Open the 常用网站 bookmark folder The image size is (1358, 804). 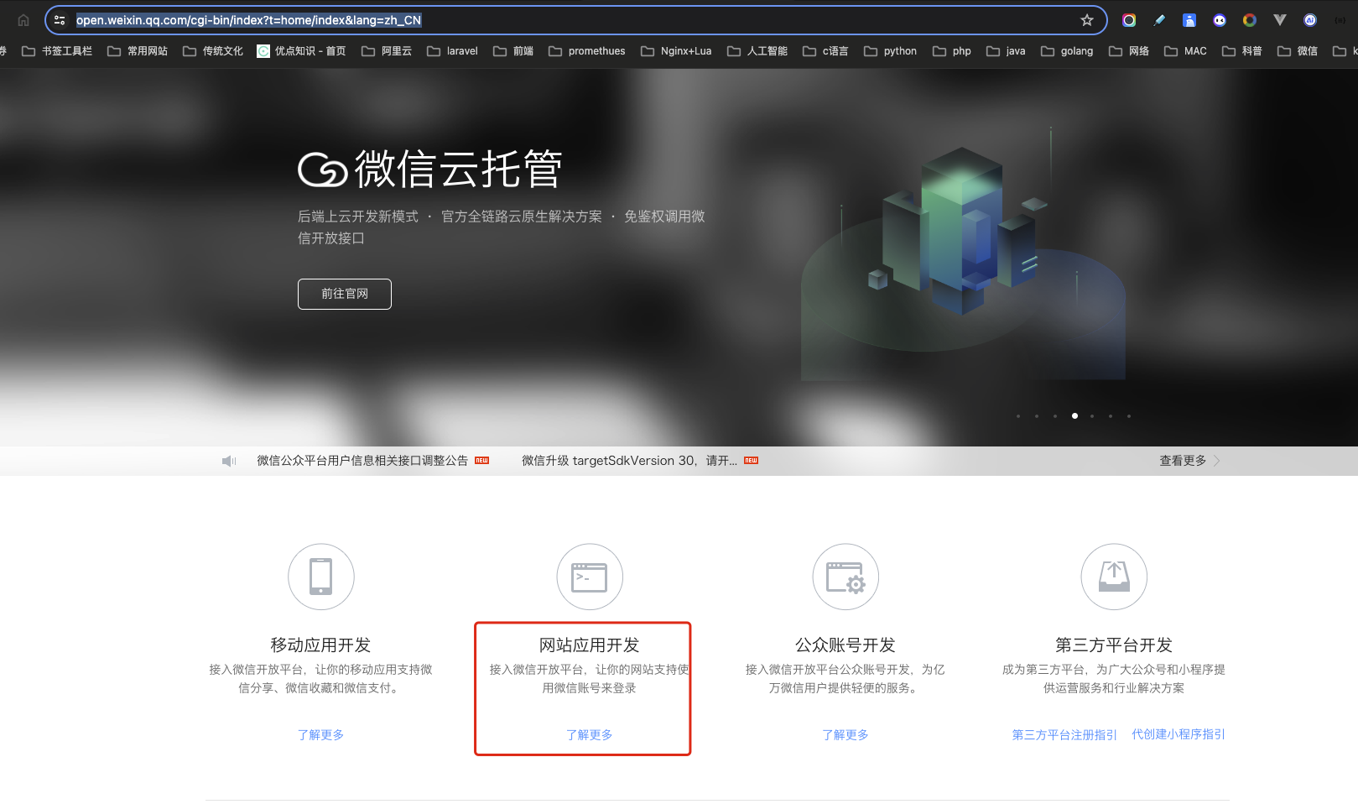[138, 51]
